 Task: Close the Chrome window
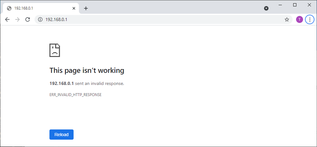pos(309,5)
